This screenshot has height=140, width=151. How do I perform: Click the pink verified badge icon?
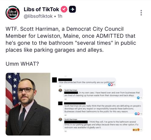(64, 9)
